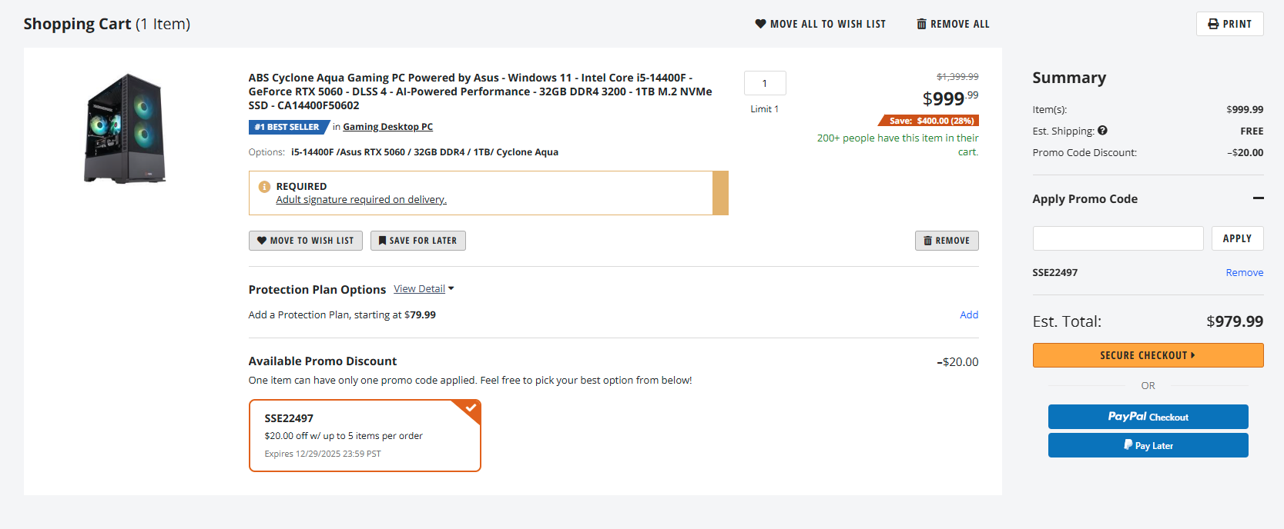The width and height of the screenshot is (1284, 529).
Task: Expand Protection Plan View Detail
Action: (x=424, y=289)
